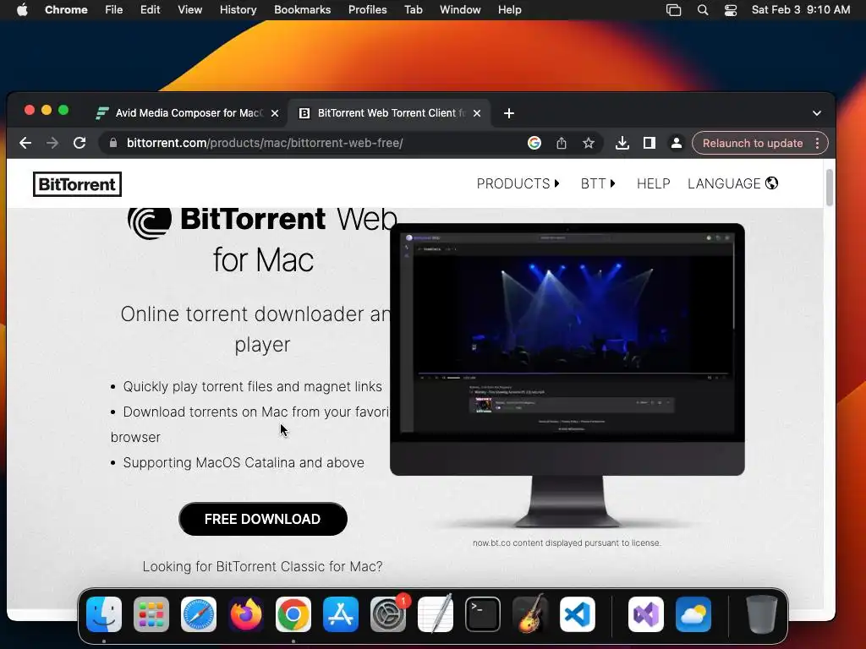The image size is (866, 649).
Task: Select the BitTorrent Web Torrent Client tab
Action: click(x=390, y=113)
